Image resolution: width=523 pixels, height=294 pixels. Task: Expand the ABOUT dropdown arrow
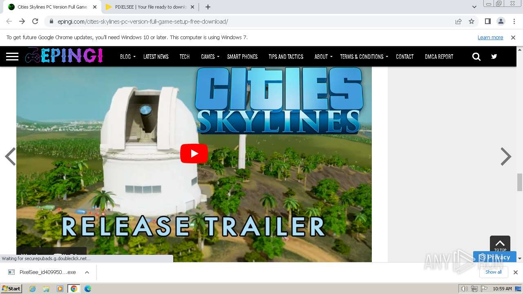pyautogui.click(x=331, y=57)
